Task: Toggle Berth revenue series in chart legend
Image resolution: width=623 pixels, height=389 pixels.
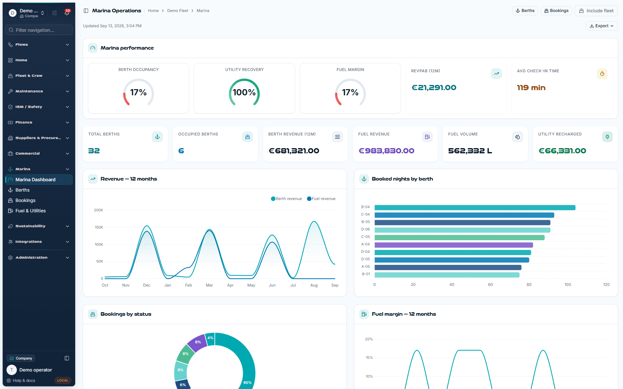Action: coord(286,199)
